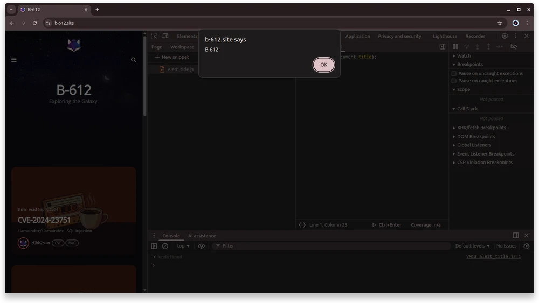Image resolution: width=539 pixels, height=303 pixels.
Task: Open the AI assistance tab
Action: 202,236
